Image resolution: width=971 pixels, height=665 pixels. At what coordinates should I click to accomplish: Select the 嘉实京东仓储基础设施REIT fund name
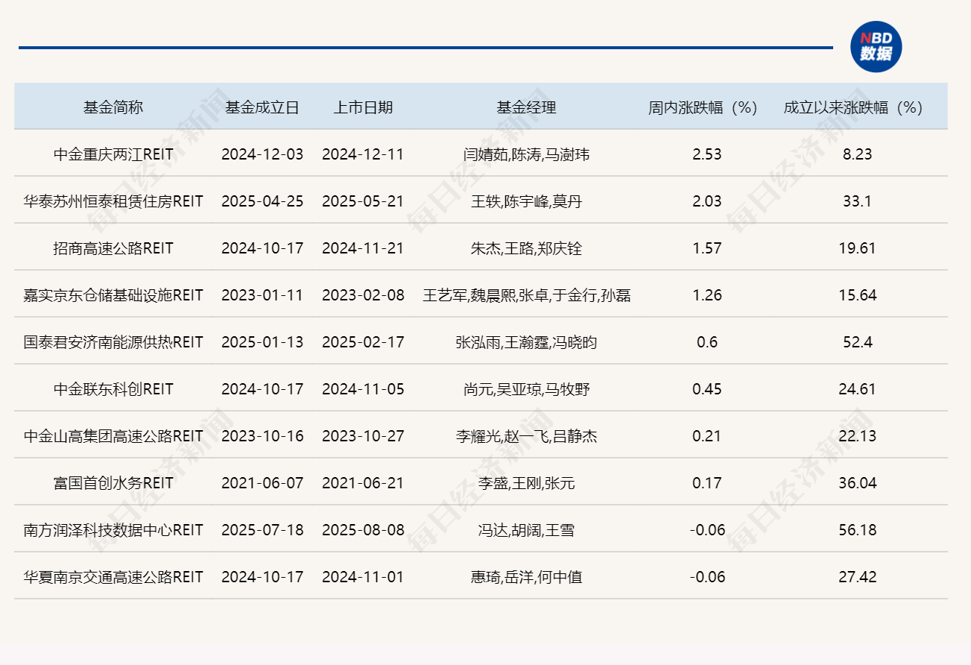click(x=113, y=295)
